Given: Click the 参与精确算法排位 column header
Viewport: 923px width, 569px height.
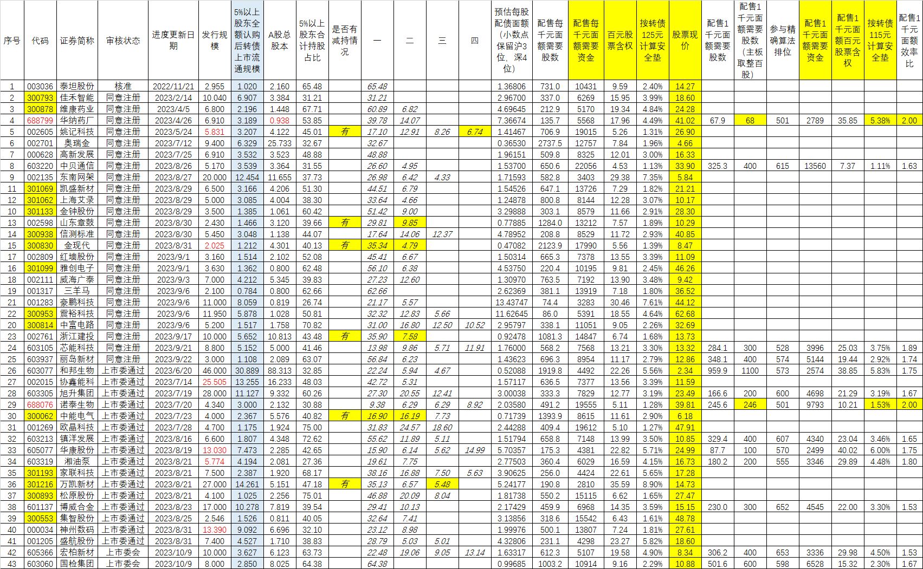Looking at the screenshot, I should coord(783,41).
